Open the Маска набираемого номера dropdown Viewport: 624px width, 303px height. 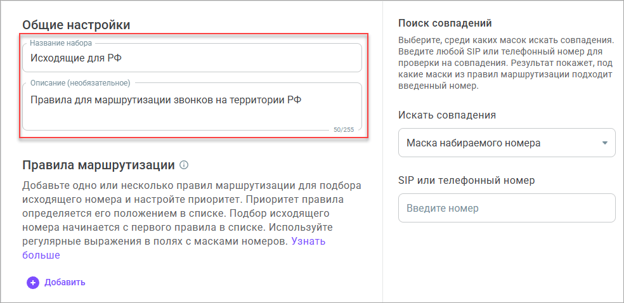507,143
